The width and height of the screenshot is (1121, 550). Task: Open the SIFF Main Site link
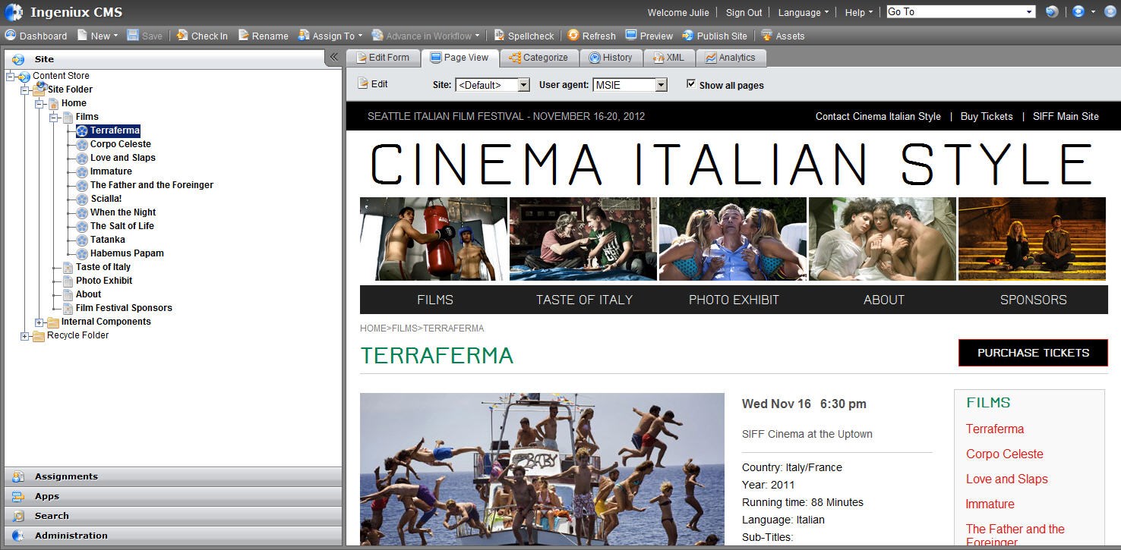(x=1066, y=116)
